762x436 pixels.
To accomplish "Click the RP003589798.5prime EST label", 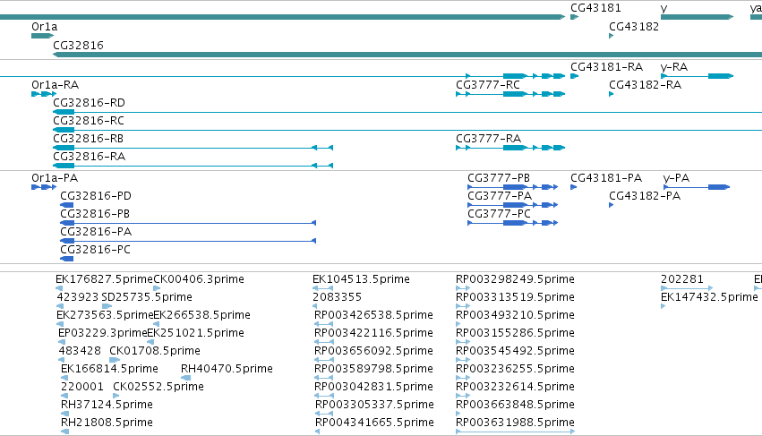I will pos(373,369).
